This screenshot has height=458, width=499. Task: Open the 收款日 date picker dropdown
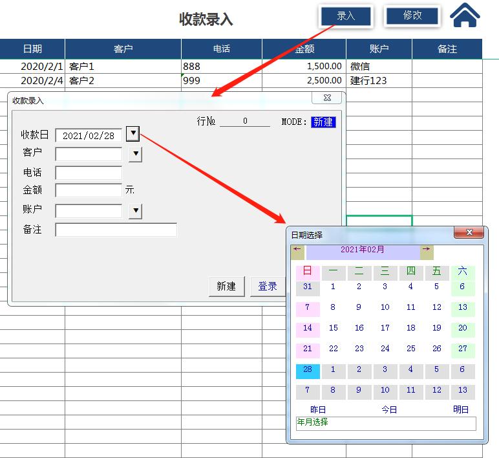(133, 133)
